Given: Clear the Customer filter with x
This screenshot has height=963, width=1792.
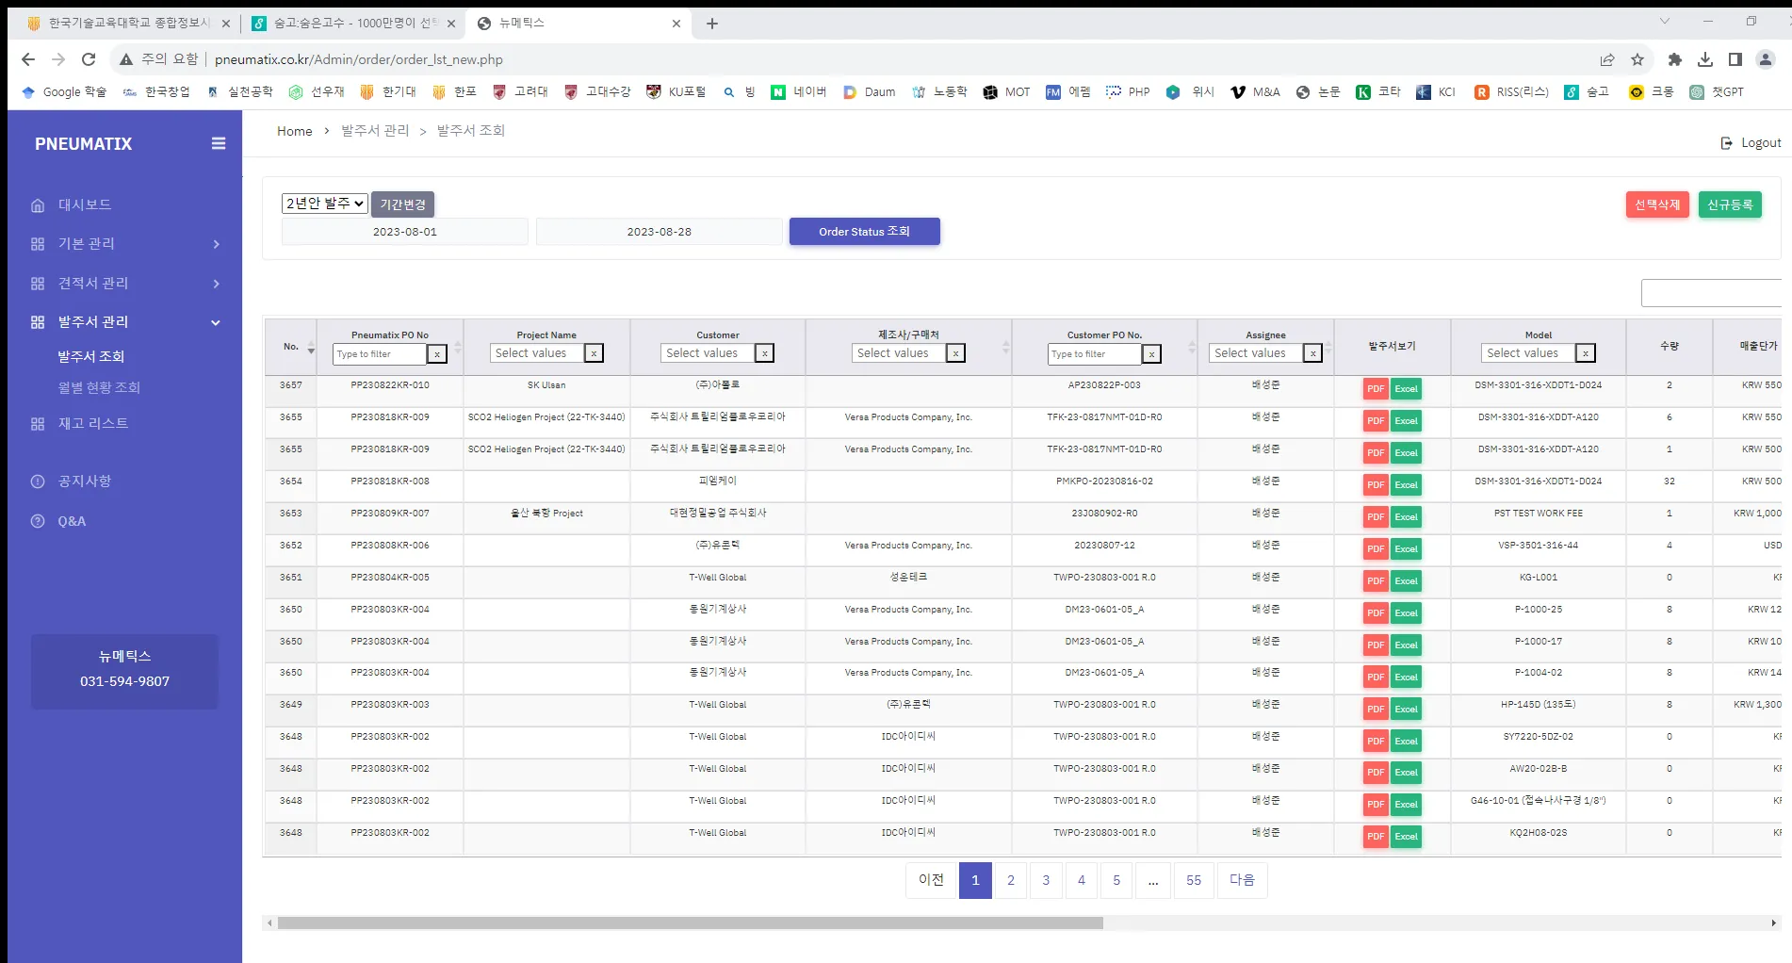Looking at the screenshot, I should 765,353.
